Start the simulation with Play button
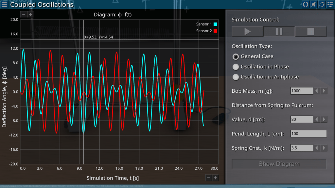The height and width of the screenshot is (188, 335). point(247,32)
